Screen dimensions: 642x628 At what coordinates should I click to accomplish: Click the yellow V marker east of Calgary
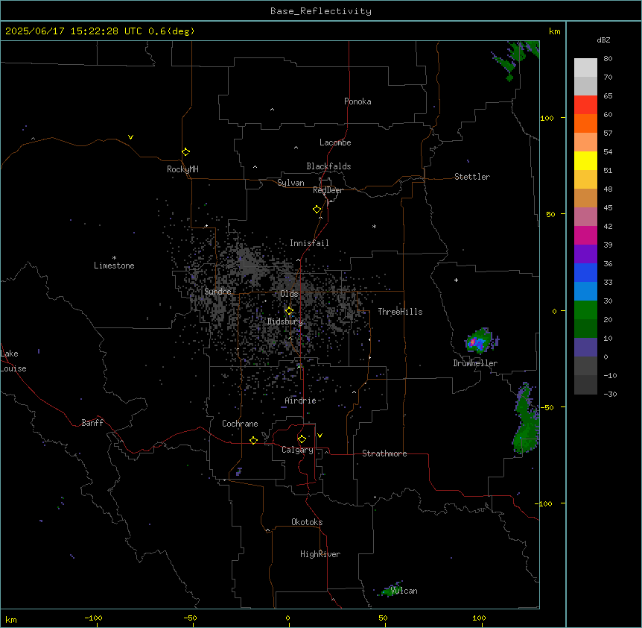[x=320, y=436]
